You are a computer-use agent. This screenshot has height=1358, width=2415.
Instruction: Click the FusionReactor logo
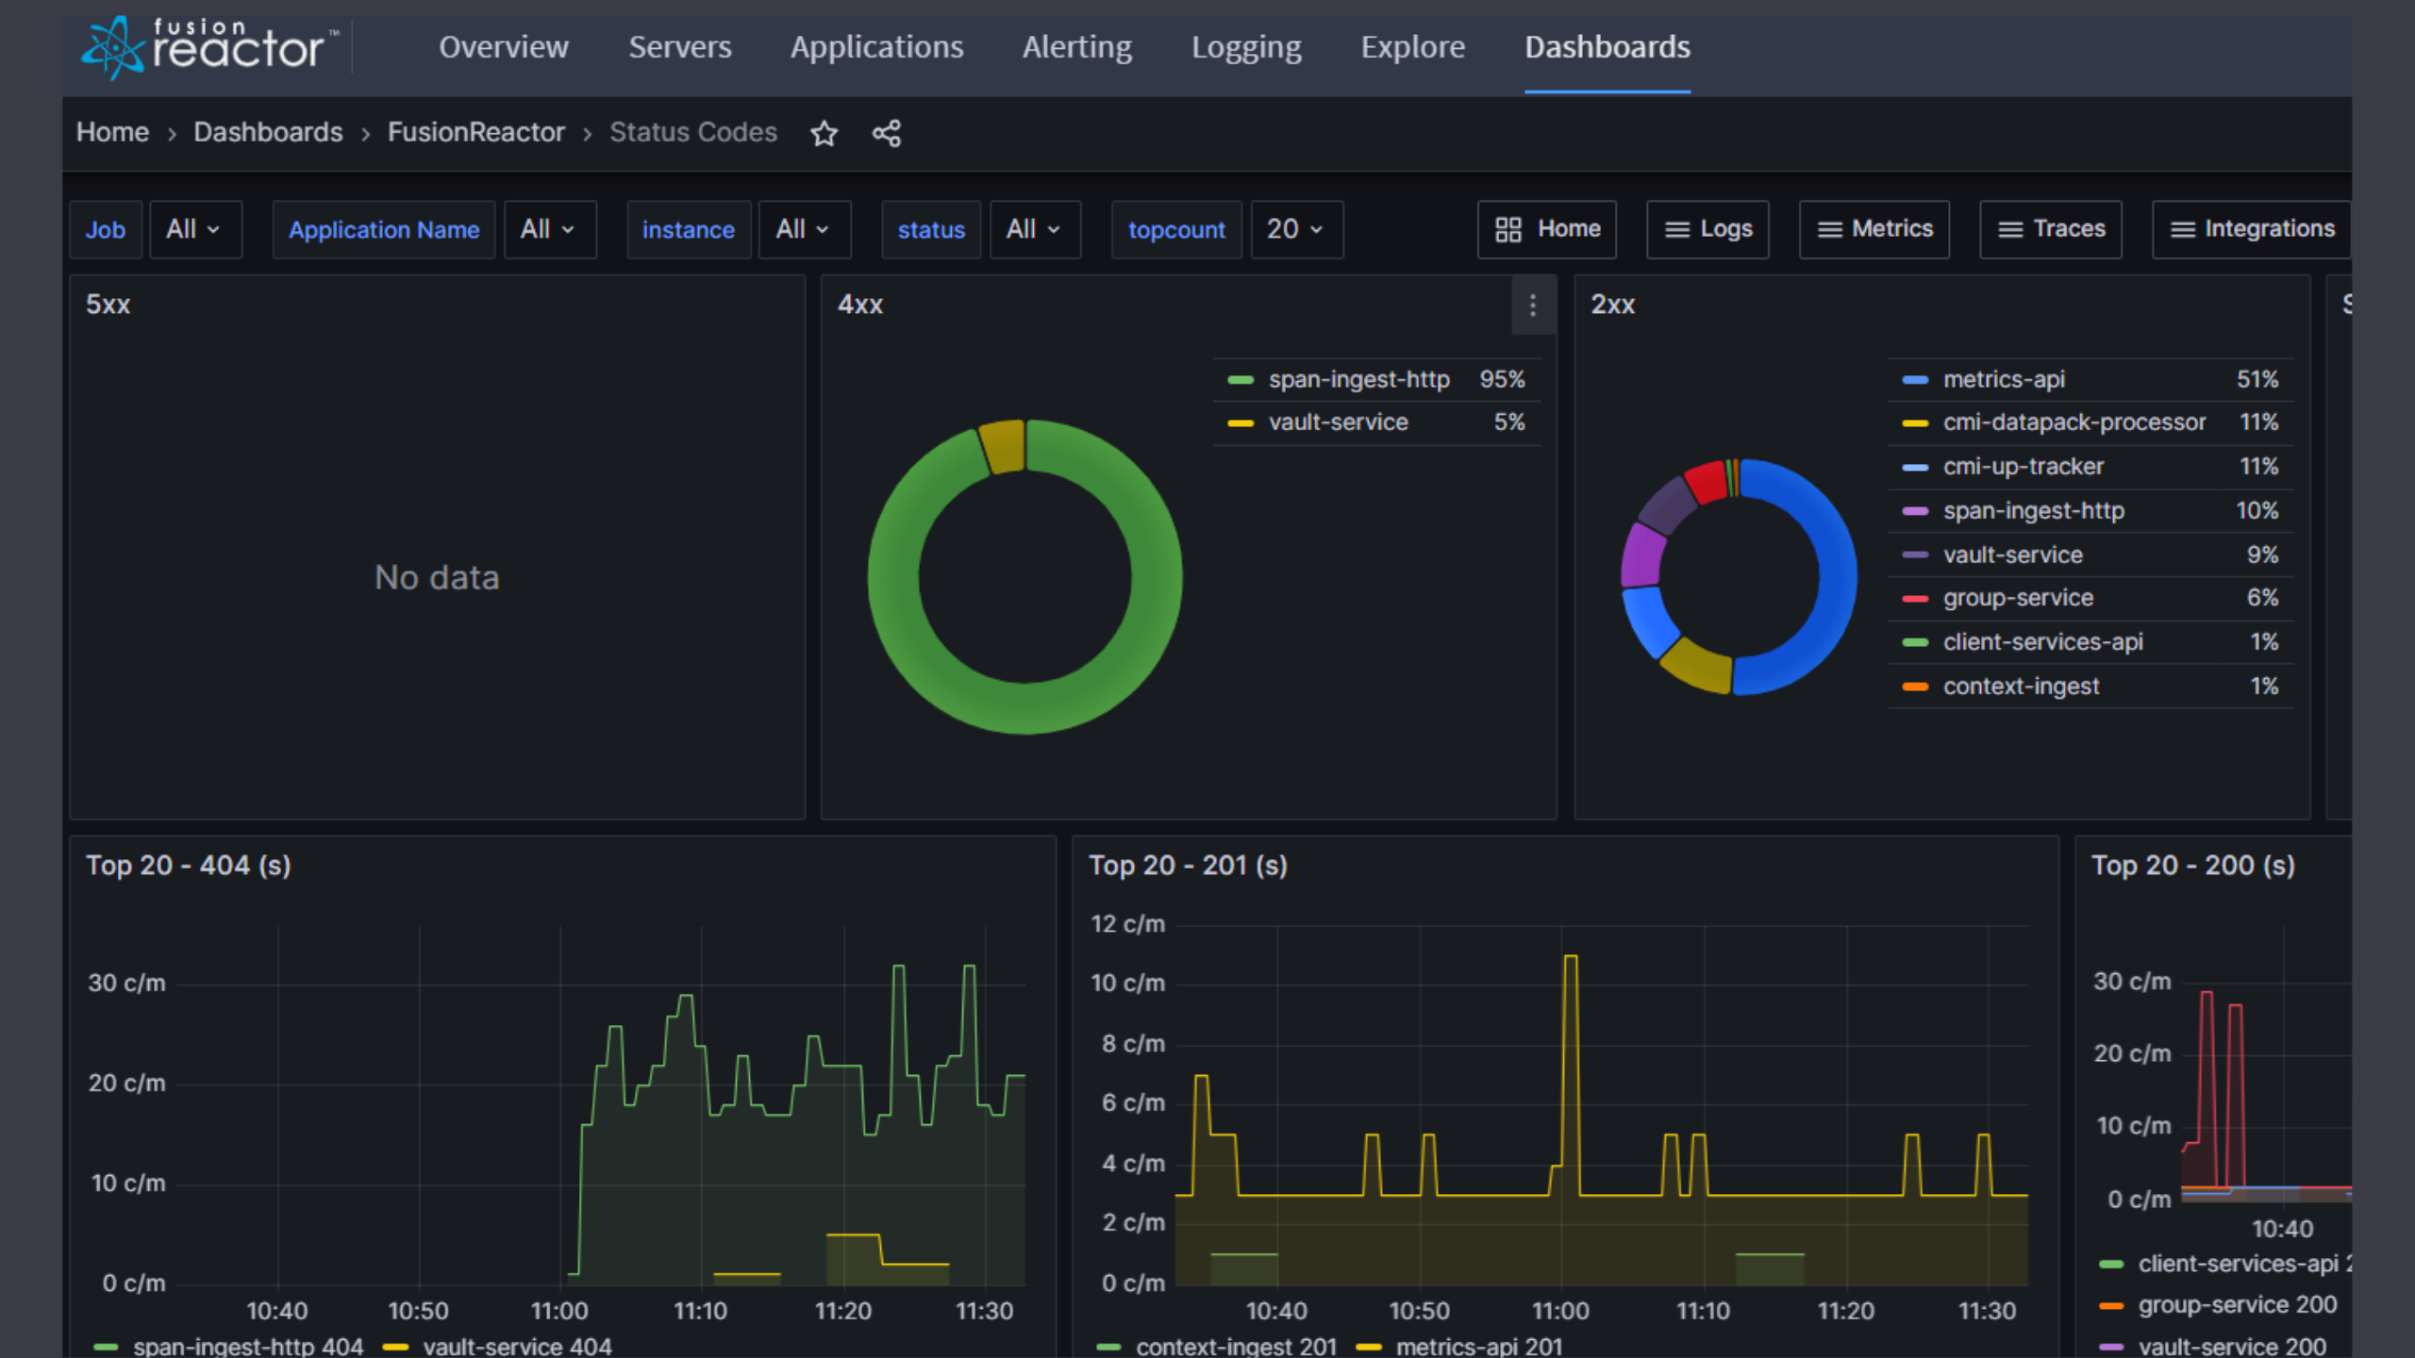coord(209,47)
